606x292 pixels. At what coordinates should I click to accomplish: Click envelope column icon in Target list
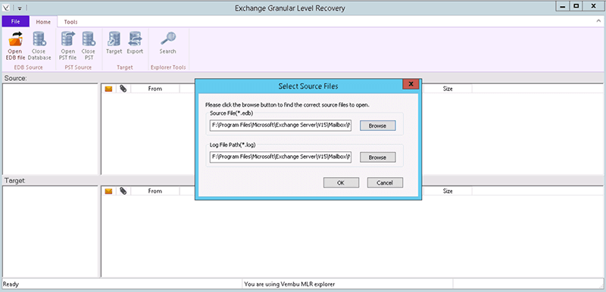coord(108,191)
